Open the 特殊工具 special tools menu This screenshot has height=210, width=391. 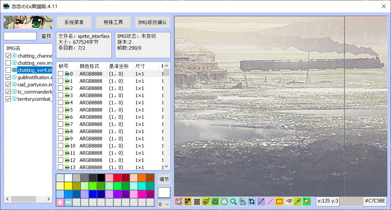[113, 23]
